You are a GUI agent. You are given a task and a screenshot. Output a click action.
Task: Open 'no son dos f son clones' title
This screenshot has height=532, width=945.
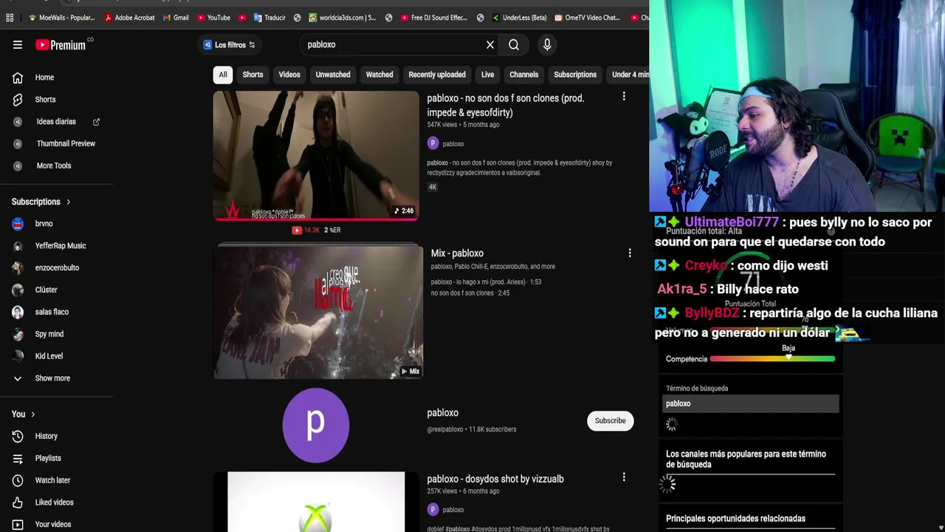coord(506,106)
